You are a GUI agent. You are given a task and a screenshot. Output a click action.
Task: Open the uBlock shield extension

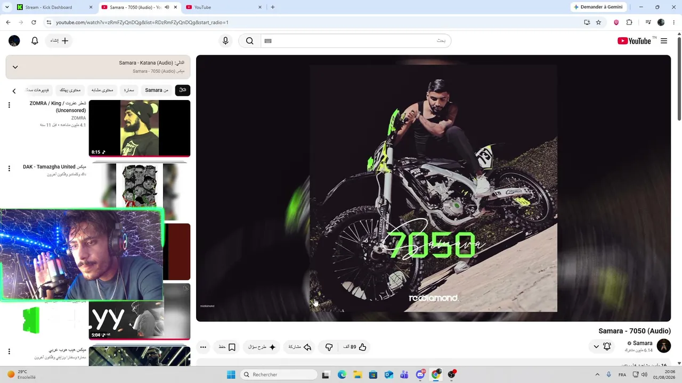(x=616, y=22)
